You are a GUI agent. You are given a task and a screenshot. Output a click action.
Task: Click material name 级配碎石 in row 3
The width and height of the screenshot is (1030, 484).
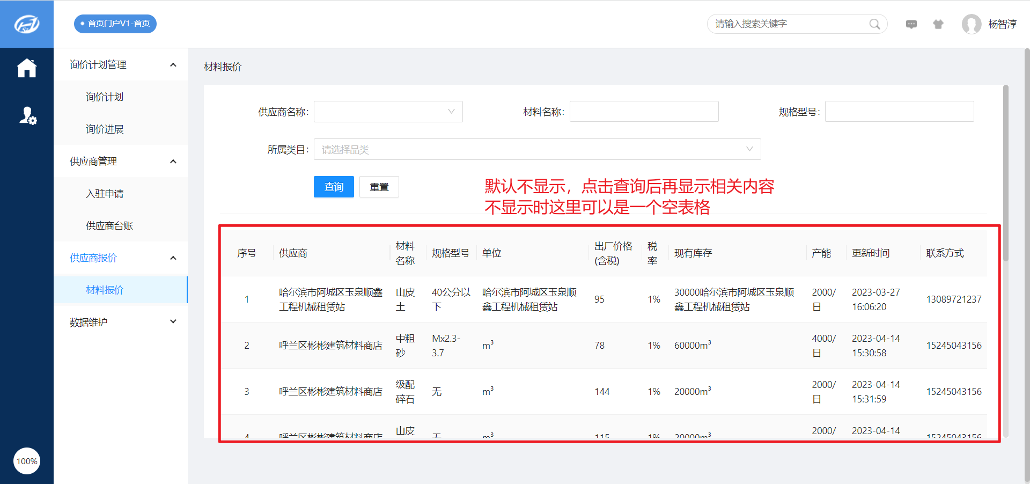(405, 392)
